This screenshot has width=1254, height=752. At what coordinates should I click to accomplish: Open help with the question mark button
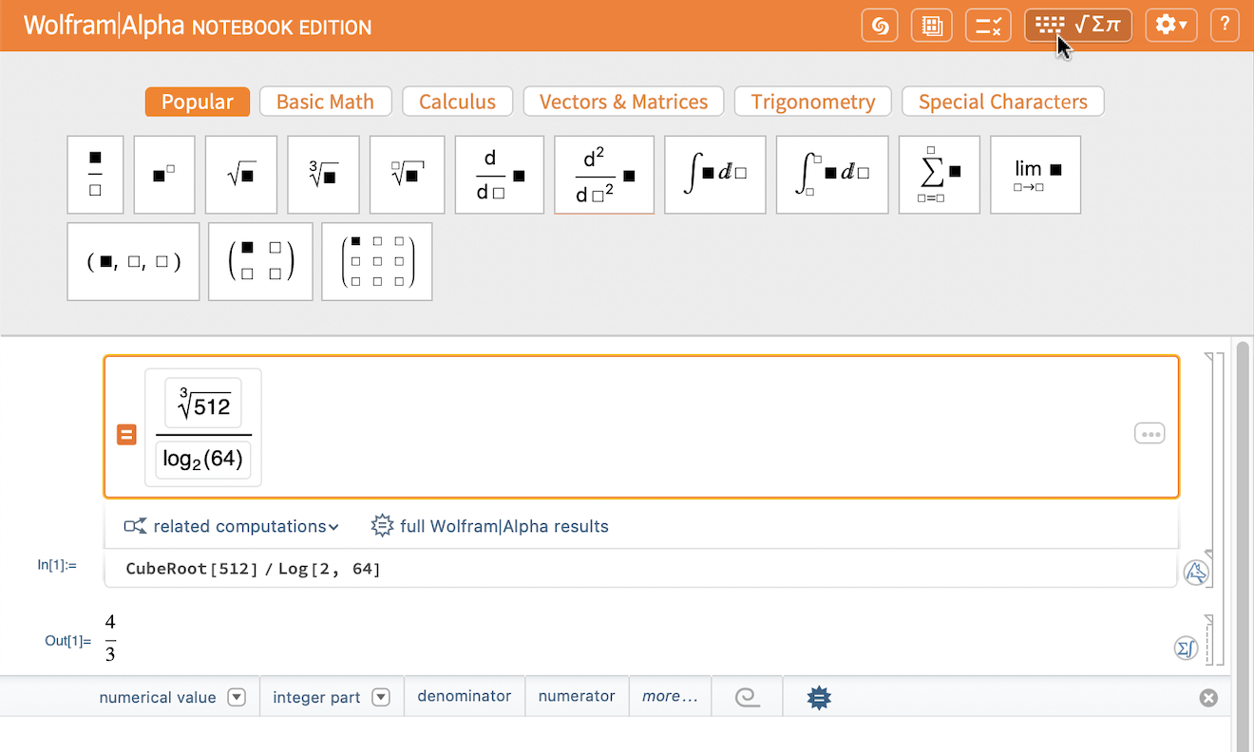click(x=1225, y=26)
